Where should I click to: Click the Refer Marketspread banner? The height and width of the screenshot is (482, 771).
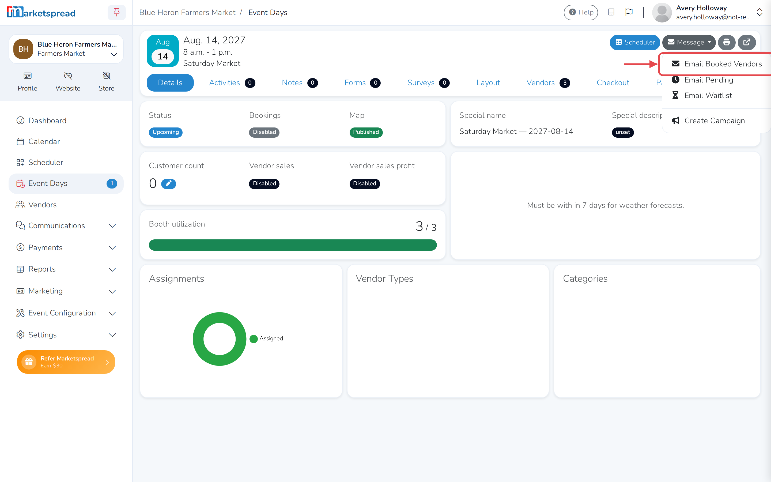(66, 362)
